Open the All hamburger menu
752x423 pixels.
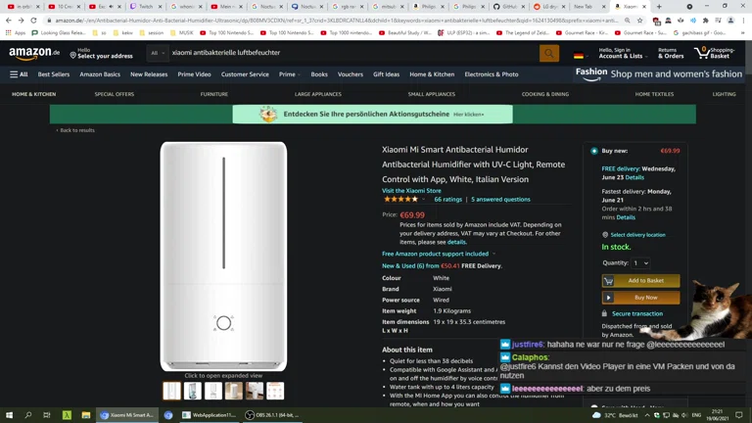(x=20, y=74)
